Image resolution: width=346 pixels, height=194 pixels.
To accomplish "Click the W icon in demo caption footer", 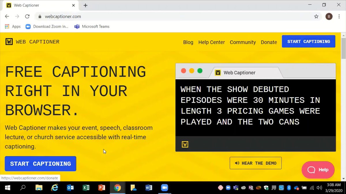I will point(185,144).
